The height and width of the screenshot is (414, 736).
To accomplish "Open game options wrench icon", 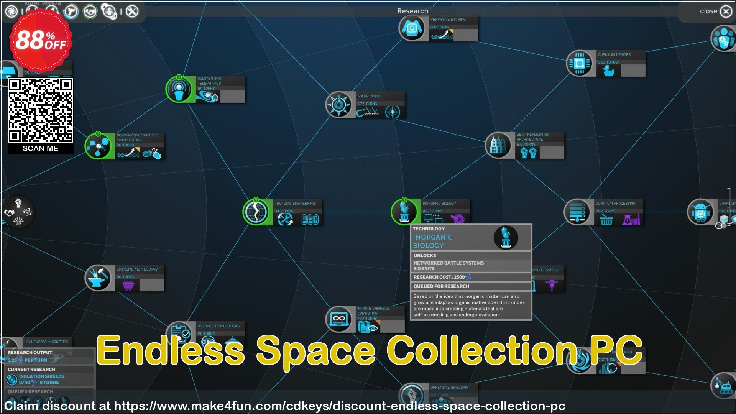I will 132,11.
